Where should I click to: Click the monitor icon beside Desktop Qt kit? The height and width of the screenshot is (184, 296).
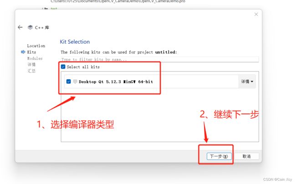tap(75, 82)
